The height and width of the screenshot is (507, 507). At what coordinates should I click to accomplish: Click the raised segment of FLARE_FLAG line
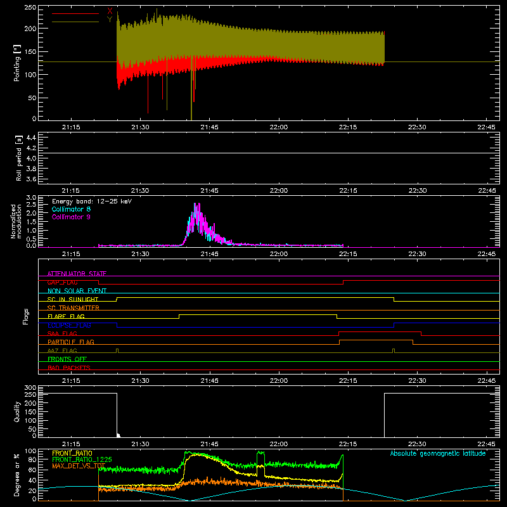point(258,314)
